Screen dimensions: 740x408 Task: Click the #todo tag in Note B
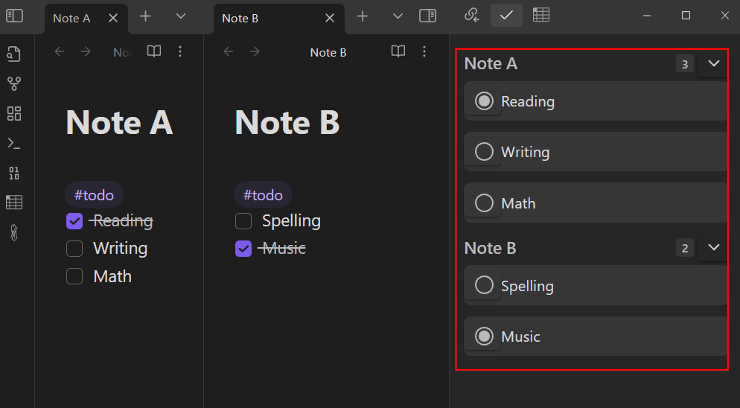(x=263, y=195)
